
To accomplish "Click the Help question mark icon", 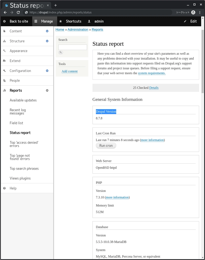I will pos(4,188).
